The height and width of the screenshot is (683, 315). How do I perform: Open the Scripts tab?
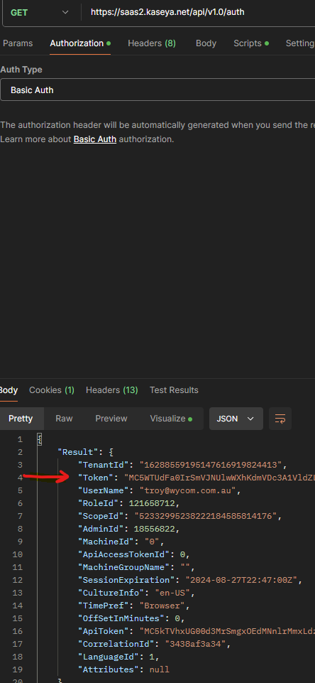(x=251, y=43)
